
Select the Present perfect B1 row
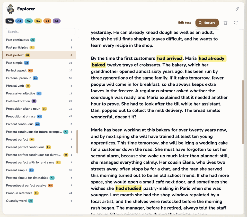pos(39,139)
